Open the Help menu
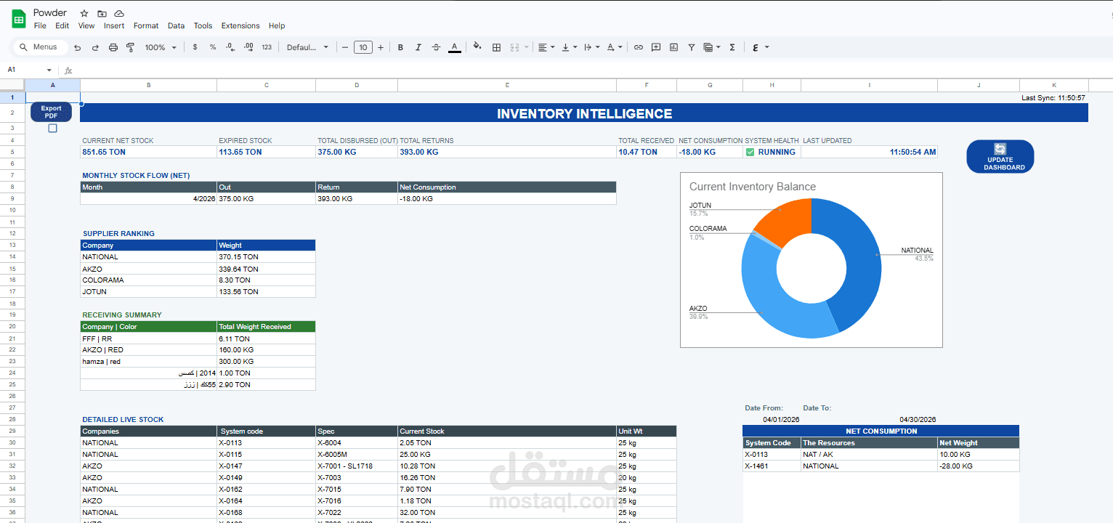Viewport: 1113px width, 523px height. coord(277,25)
